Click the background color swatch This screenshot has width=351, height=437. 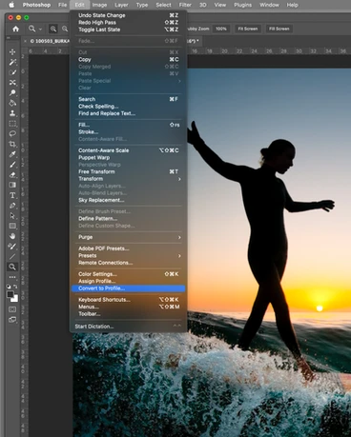[15, 299]
